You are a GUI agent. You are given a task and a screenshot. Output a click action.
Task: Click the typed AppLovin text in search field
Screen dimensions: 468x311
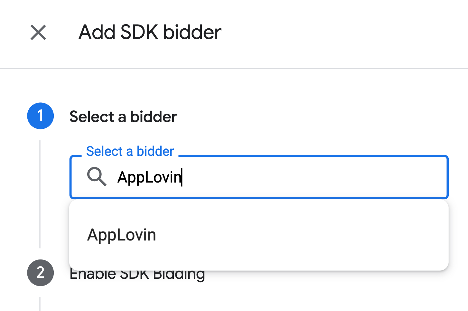point(149,177)
